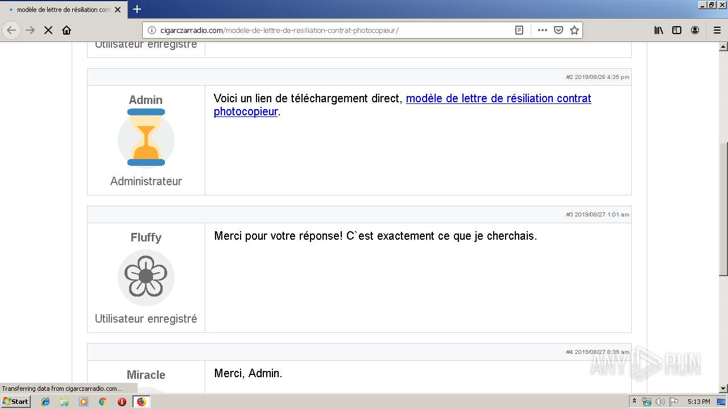Open Windows Start menu

[16, 402]
